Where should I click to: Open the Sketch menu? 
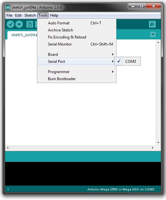pyautogui.click(x=30, y=15)
